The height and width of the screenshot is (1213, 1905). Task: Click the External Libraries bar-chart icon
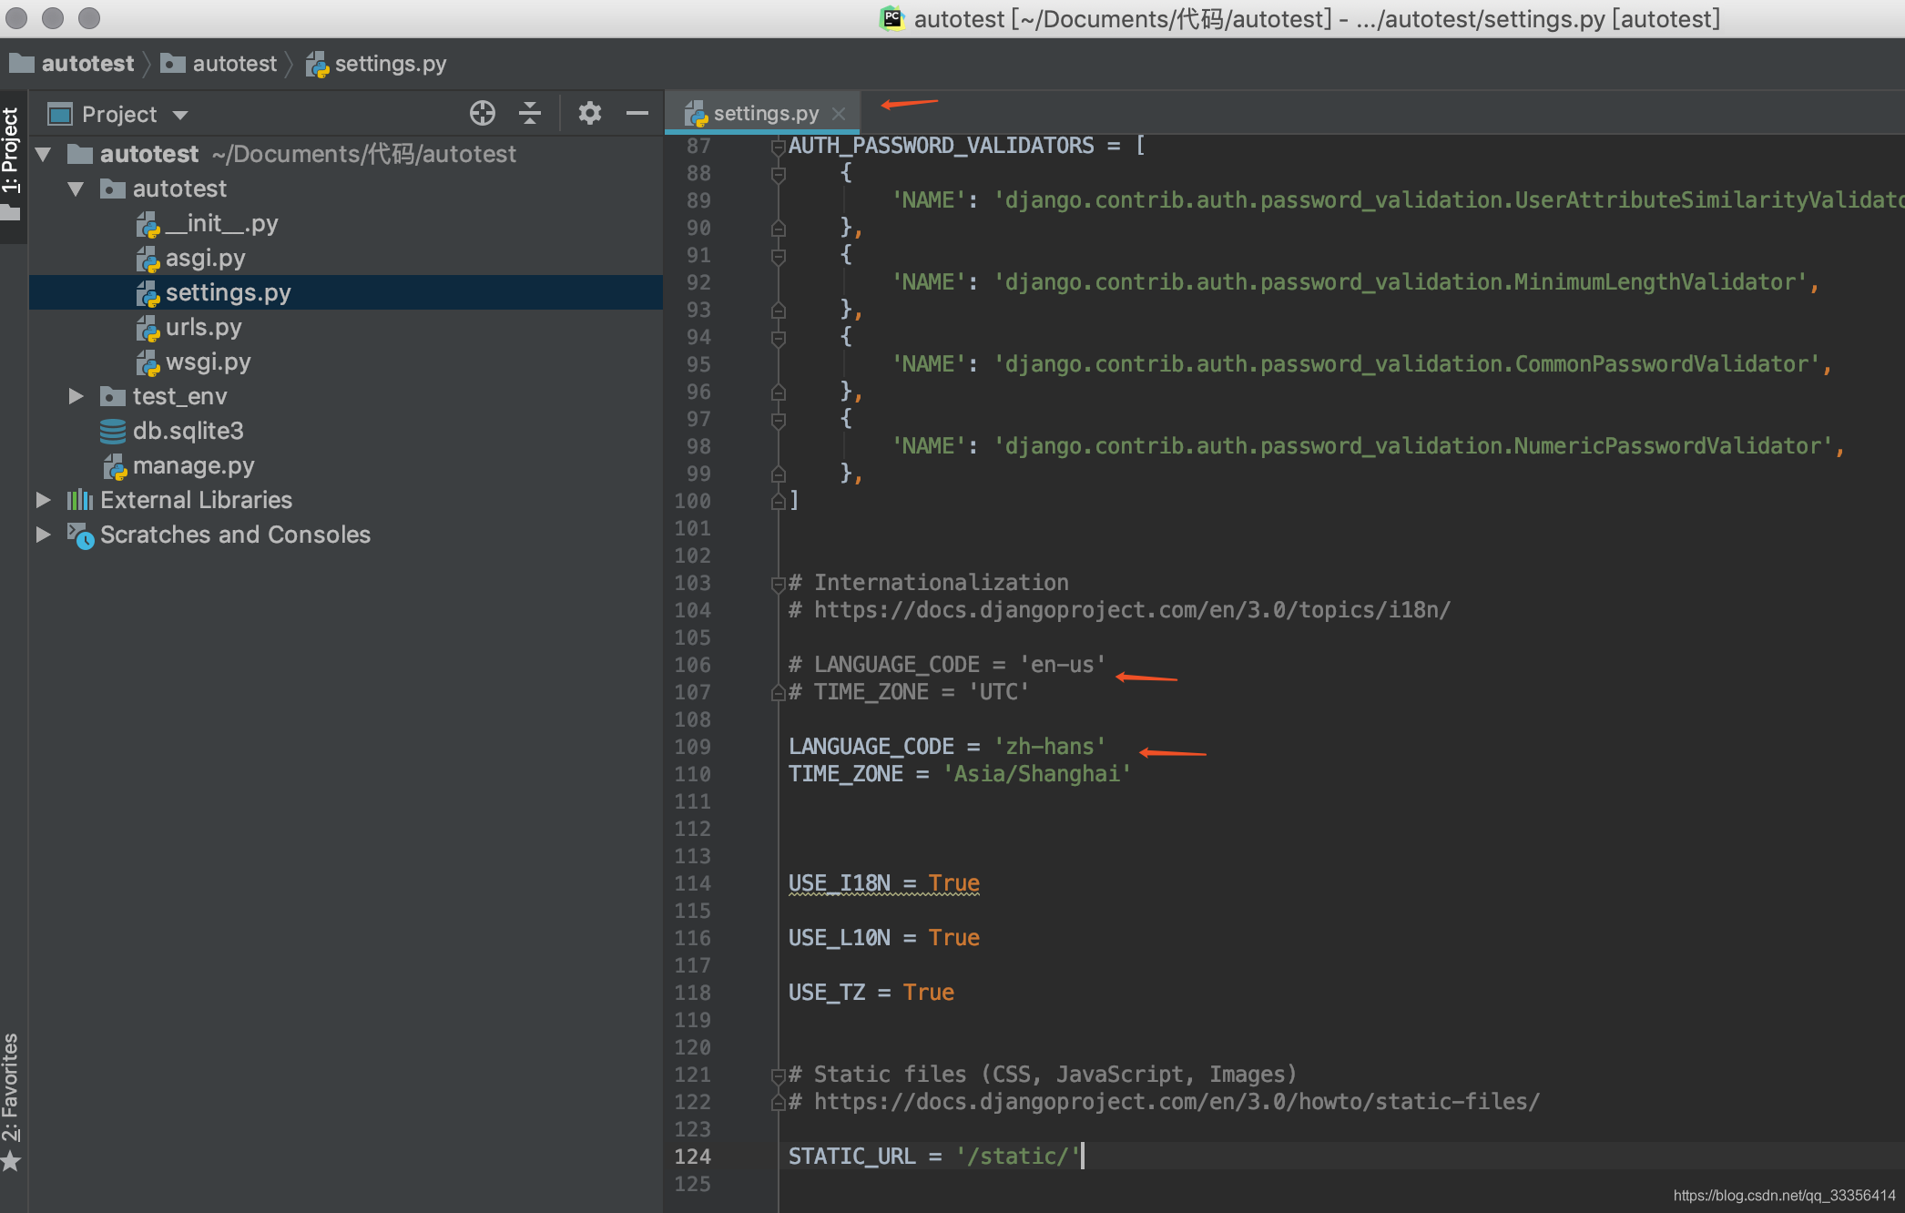tap(79, 500)
